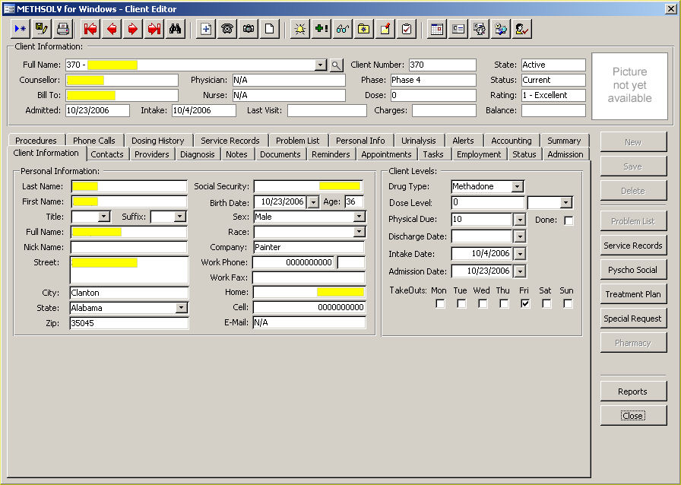
Task: Open the Dose Level unit dropdown
Action: [565, 202]
